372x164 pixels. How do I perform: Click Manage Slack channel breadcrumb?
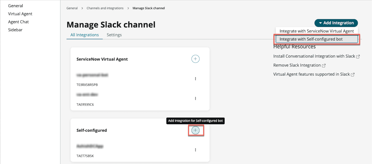[149, 8]
